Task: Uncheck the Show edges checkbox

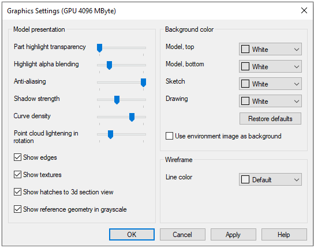Action: pos(18,157)
